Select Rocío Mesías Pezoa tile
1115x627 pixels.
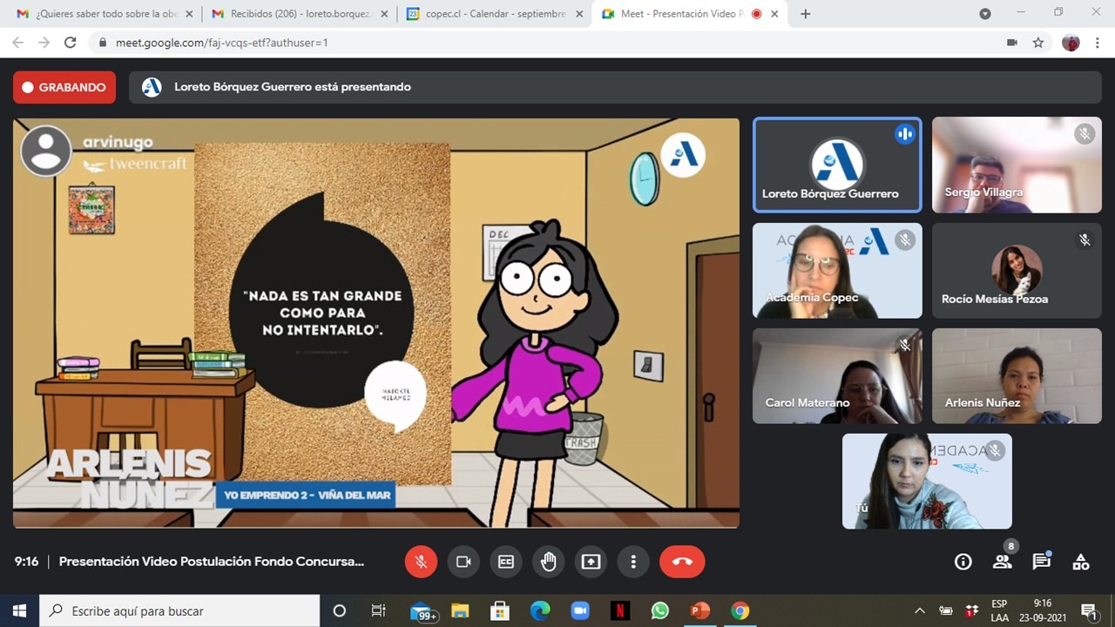coord(1017,271)
